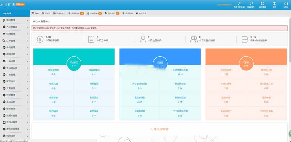The image size is (291, 142).
Task: Open the 帮助 question mark icon
Action: pos(274,3)
